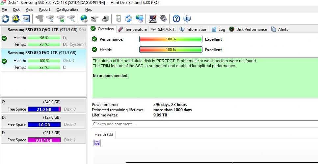This screenshot has width=318, height=164.
Task: Select Samsung SSD 850 EVO 1TB disk
Action: [43, 60]
